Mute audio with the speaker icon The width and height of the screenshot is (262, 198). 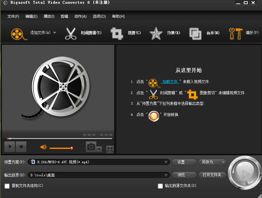[43, 147]
